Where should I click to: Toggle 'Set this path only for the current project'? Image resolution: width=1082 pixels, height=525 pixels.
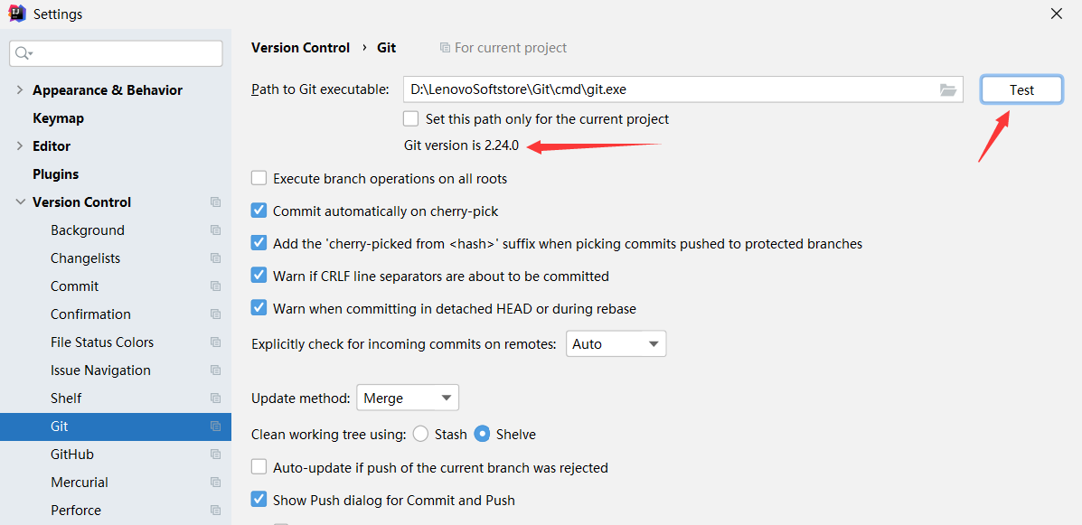[x=411, y=119]
